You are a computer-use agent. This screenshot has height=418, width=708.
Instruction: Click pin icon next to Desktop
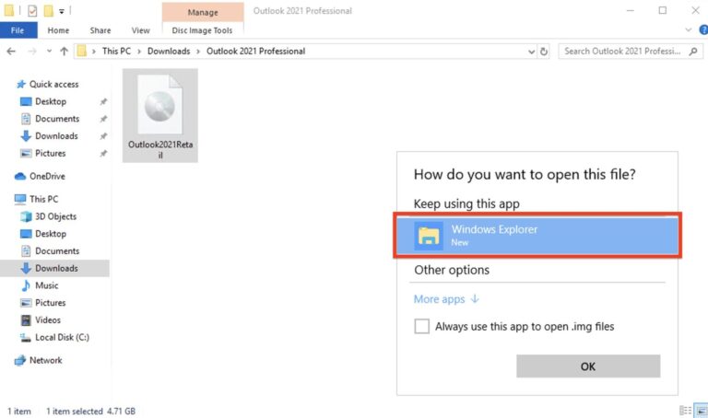tap(103, 102)
